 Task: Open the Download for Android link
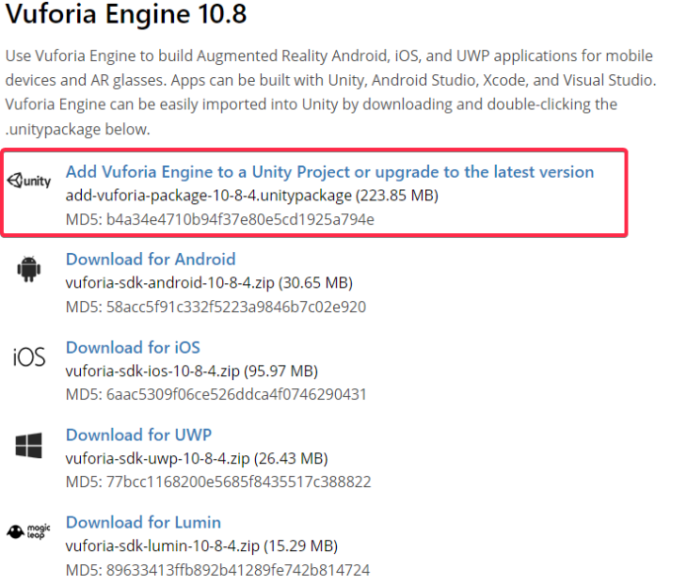coord(151,260)
